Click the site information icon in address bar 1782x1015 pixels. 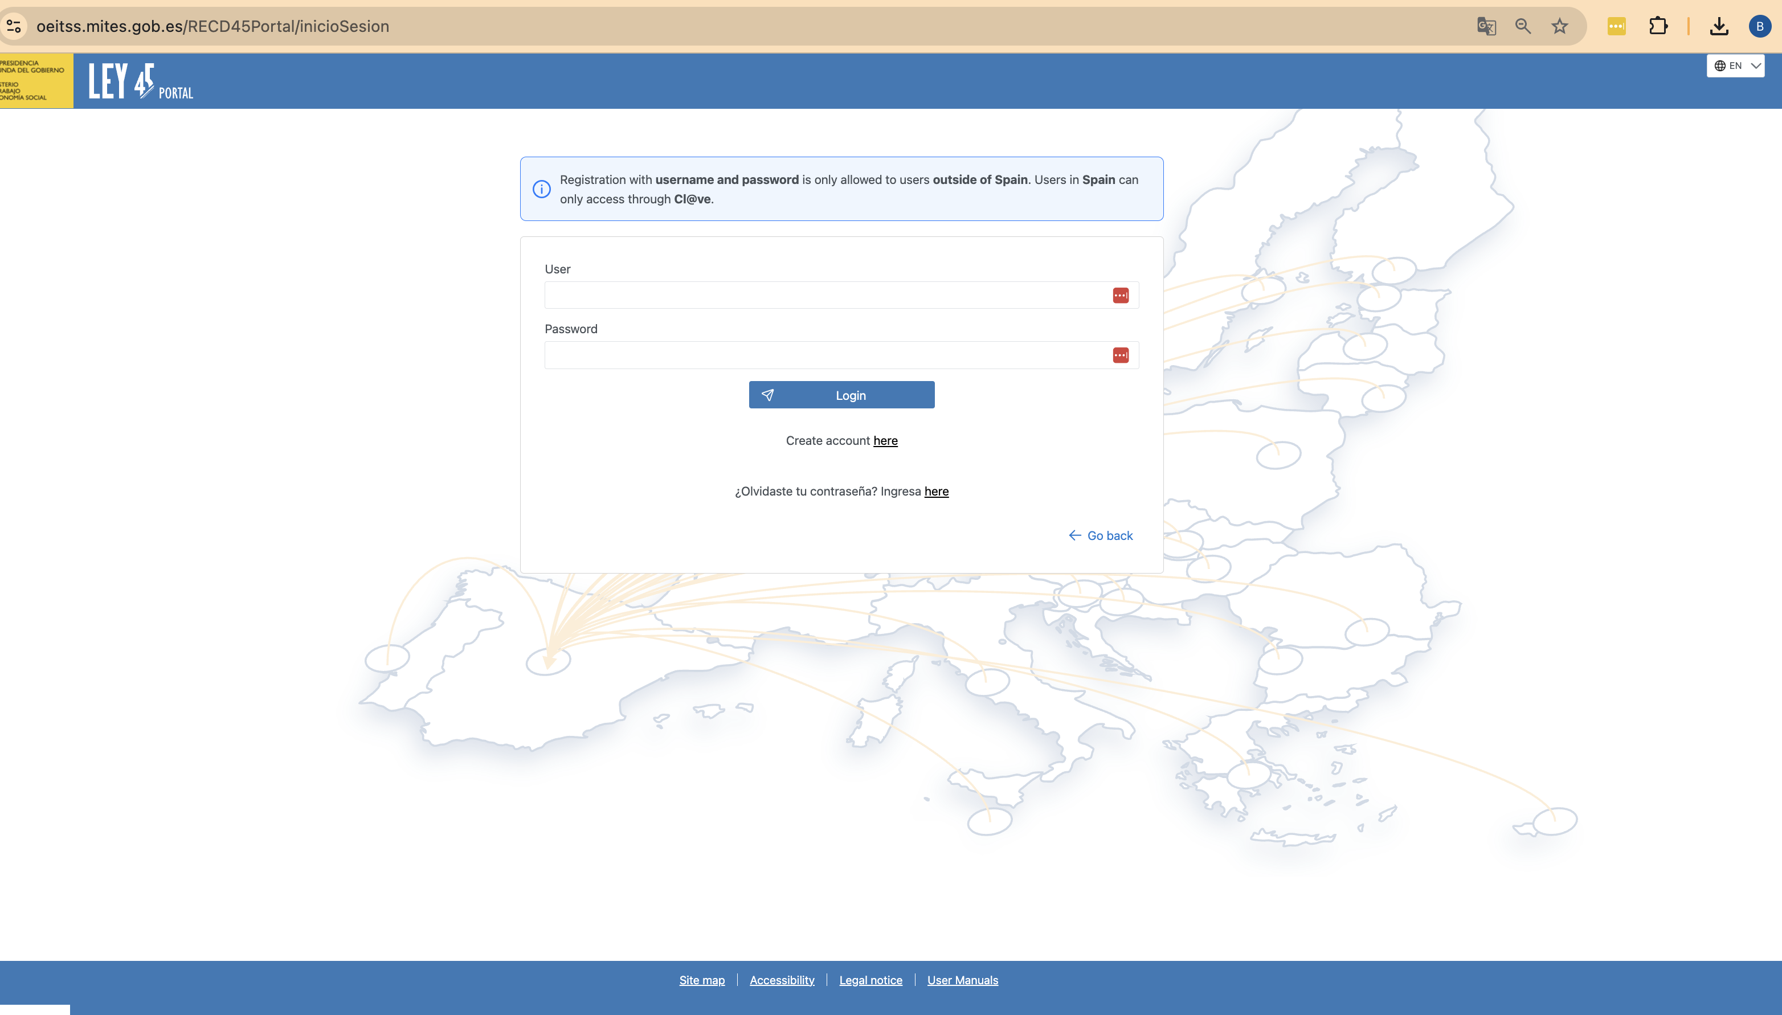click(x=13, y=27)
